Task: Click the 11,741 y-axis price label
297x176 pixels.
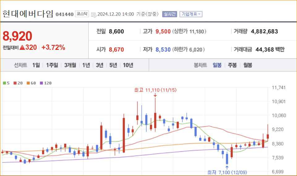Action: (x=279, y=87)
